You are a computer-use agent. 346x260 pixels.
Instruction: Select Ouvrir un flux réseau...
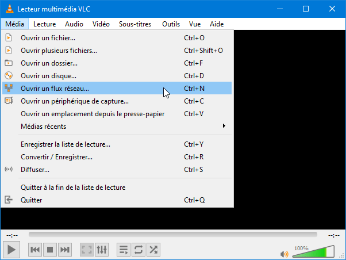coord(117,88)
